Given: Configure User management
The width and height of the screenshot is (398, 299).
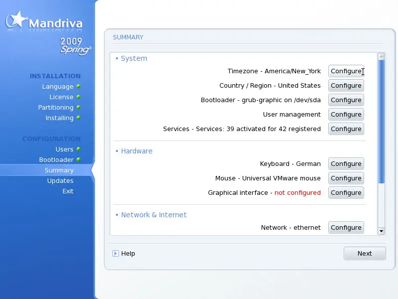Looking at the screenshot, I should 346,115.
